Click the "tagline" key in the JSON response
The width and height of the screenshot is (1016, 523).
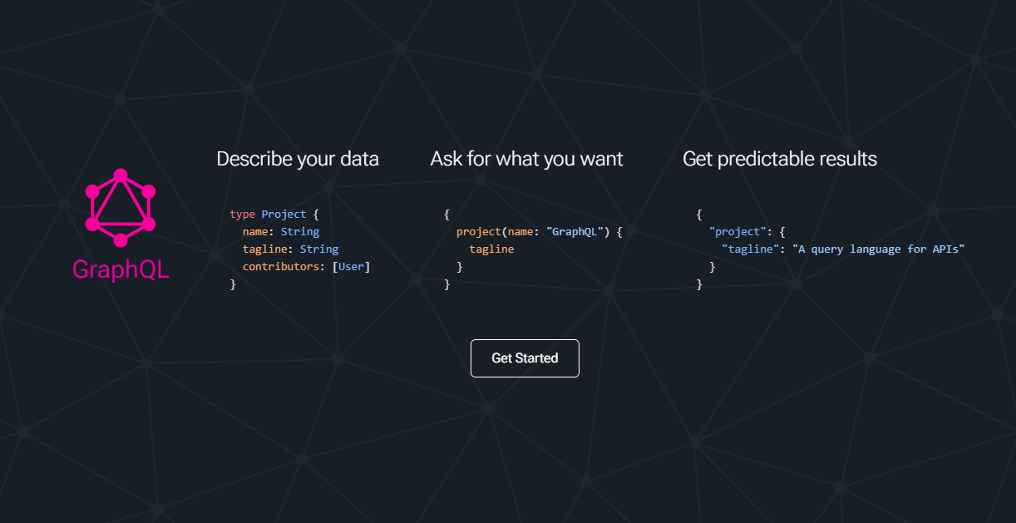[750, 249]
